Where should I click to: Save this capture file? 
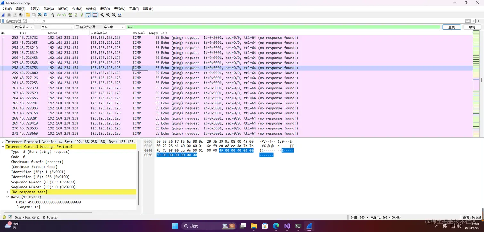coord(34,15)
